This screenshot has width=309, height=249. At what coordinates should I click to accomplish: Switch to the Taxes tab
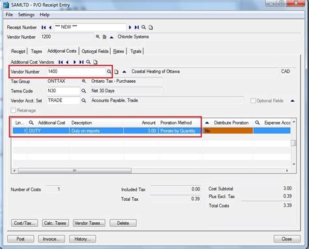click(37, 51)
